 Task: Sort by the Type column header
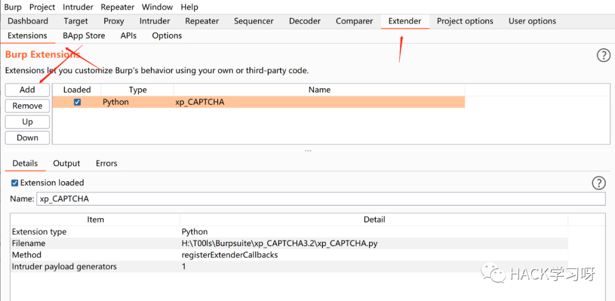point(138,90)
